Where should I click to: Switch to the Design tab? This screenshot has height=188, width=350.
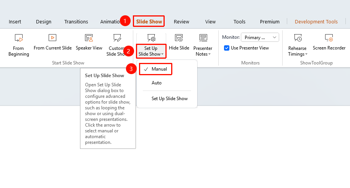44,22
